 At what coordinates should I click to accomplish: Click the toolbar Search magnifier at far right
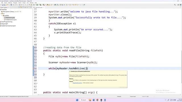tap(175, 5)
